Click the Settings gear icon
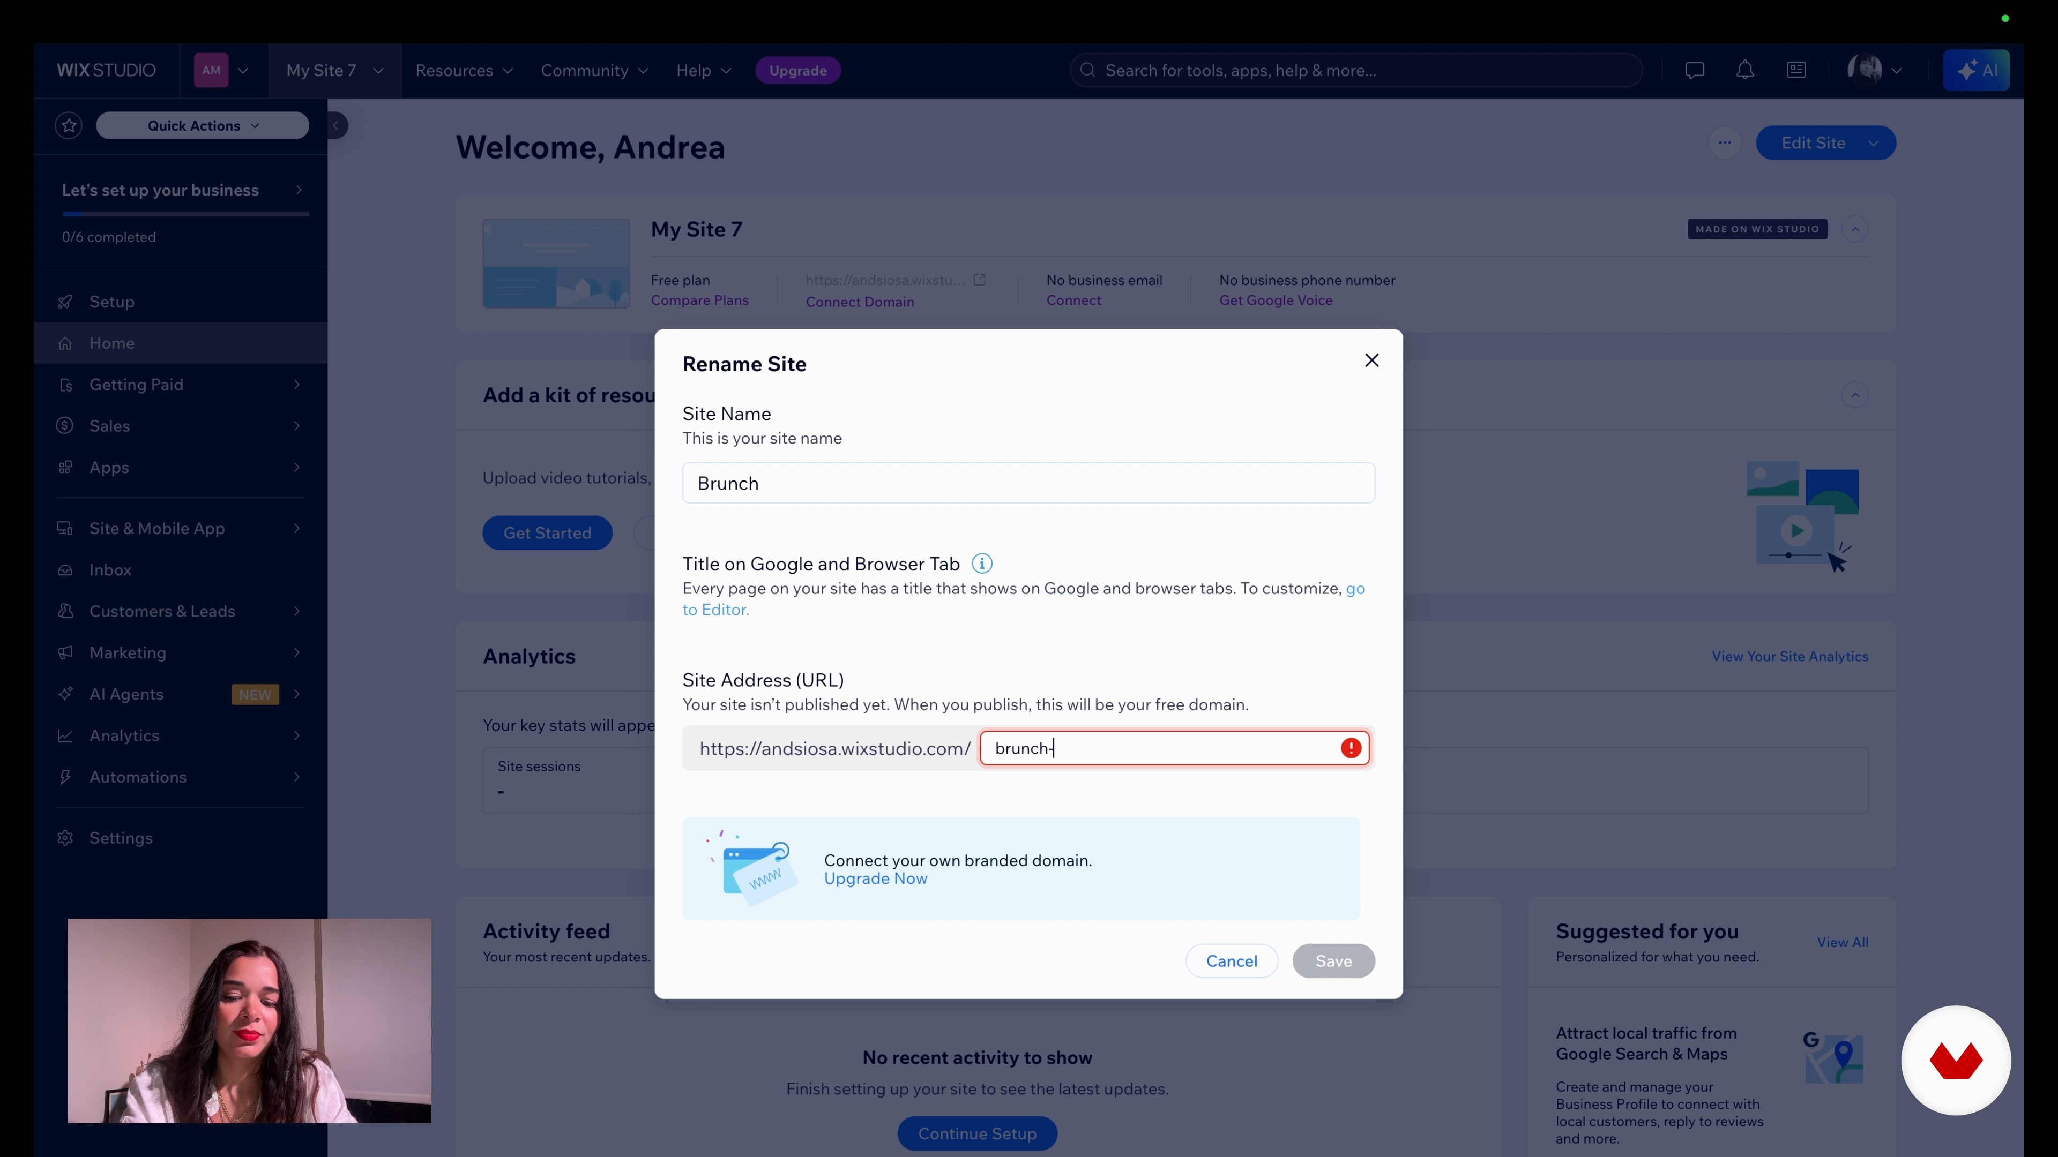This screenshot has width=2058, height=1157. [65, 838]
